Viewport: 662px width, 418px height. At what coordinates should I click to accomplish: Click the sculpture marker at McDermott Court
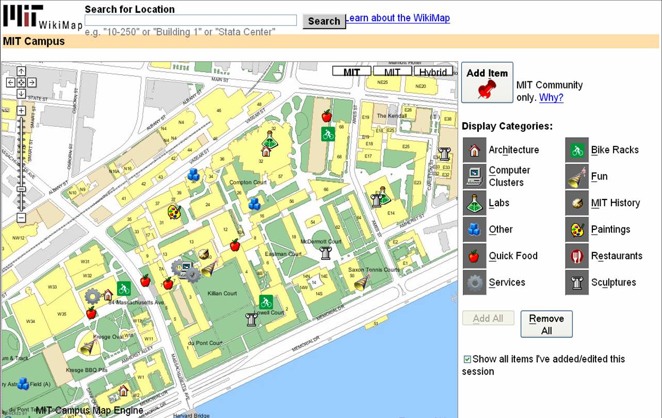pos(325,253)
